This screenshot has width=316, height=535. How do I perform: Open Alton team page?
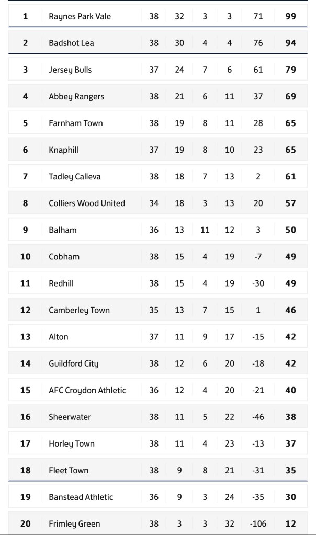(x=59, y=336)
